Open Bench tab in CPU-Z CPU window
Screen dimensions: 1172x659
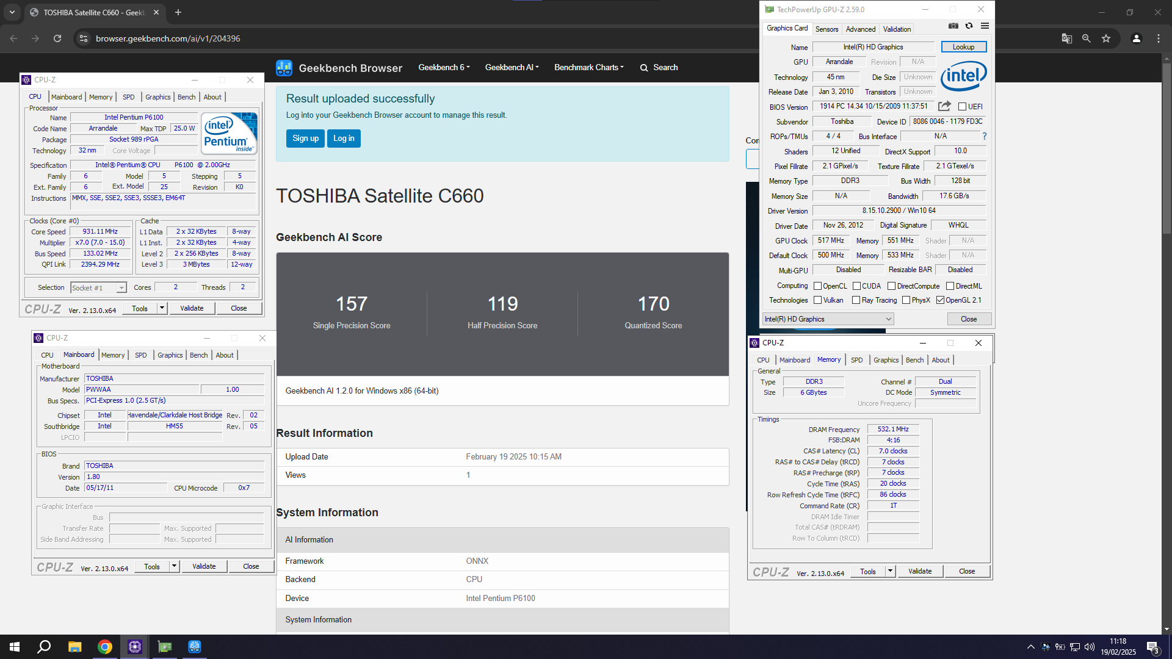(x=187, y=97)
